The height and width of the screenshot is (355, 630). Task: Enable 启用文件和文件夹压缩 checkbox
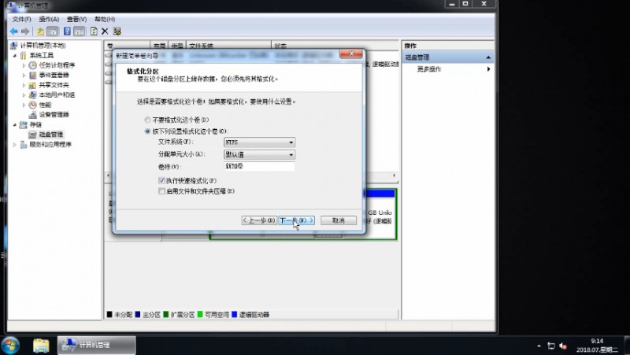click(x=162, y=191)
